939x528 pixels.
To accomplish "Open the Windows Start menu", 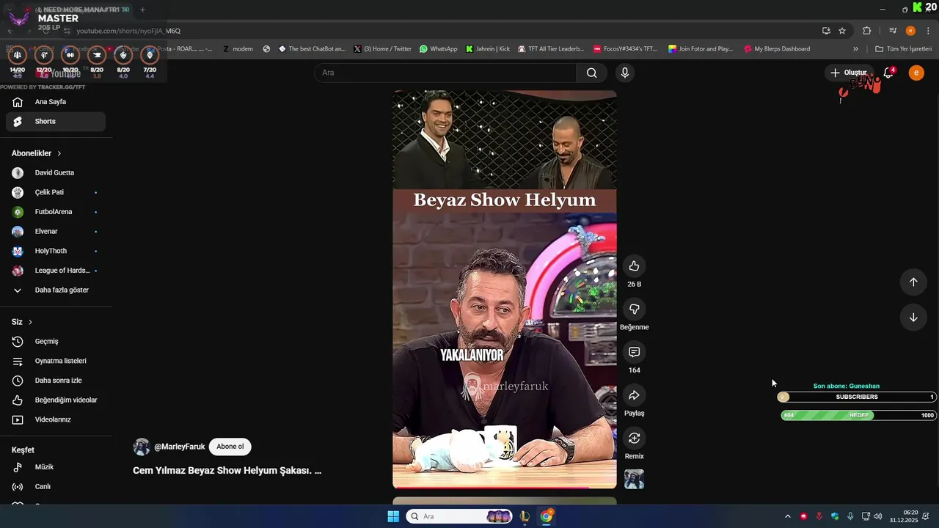I will click(x=393, y=516).
